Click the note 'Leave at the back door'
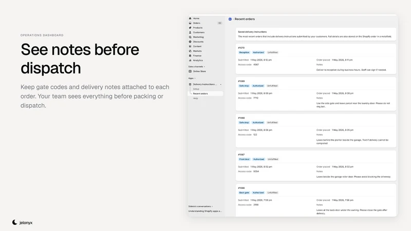411x231 pixels. point(352,211)
